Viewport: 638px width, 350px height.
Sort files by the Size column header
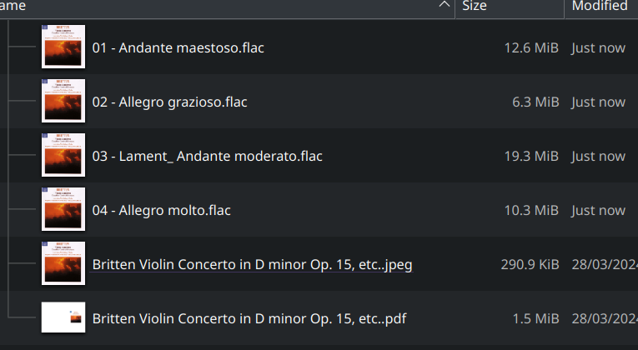pyautogui.click(x=475, y=6)
